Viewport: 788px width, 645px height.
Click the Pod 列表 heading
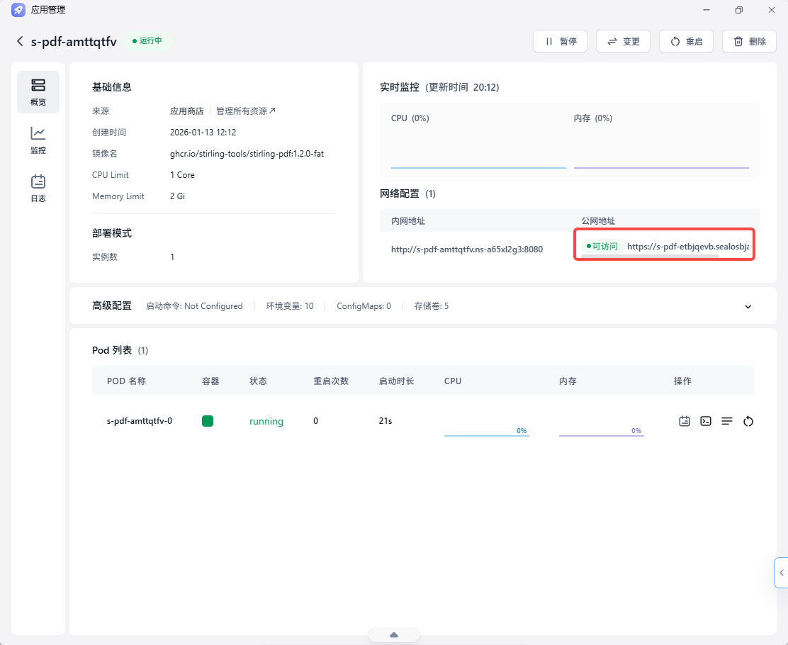[112, 350]
